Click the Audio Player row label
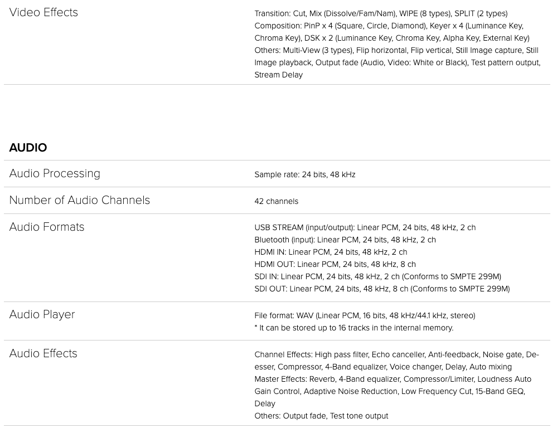557x428 pixels. pos(42,315)
